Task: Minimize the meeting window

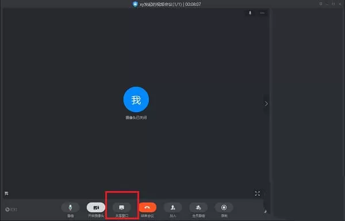Action: pyautogui.click(x=327, y=4)
